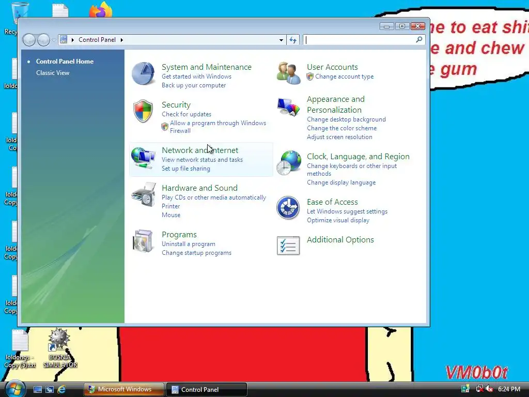
Task: Focus the Control Panel search box
Action: [x=360, y=40]
